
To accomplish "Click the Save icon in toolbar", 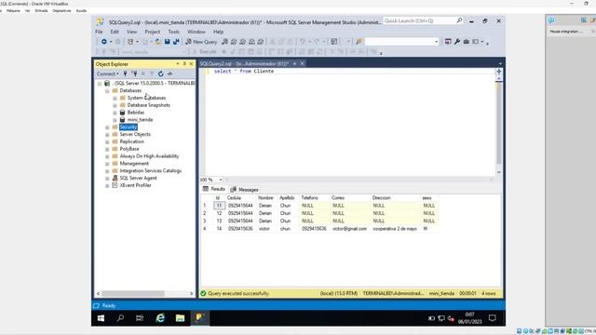I will 168,42.
